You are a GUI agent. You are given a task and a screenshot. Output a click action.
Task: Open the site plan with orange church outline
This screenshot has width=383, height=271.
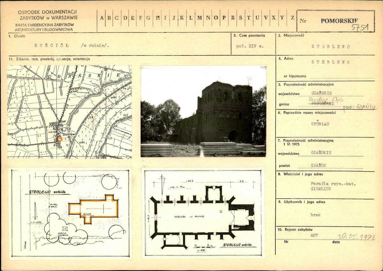pos(70,214)
